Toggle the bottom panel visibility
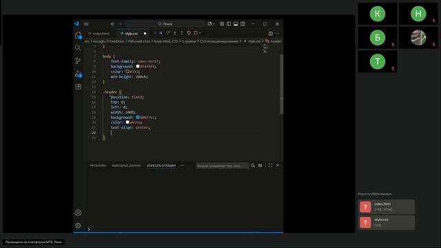 pos(236,24)
